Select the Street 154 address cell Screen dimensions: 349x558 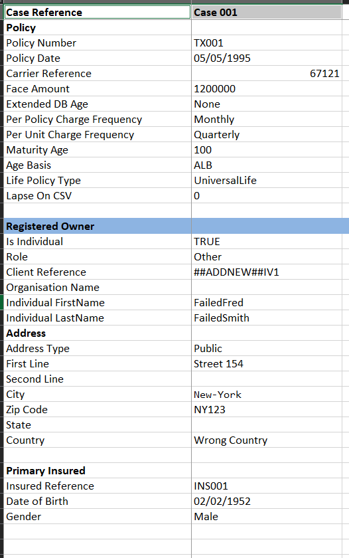267,364
